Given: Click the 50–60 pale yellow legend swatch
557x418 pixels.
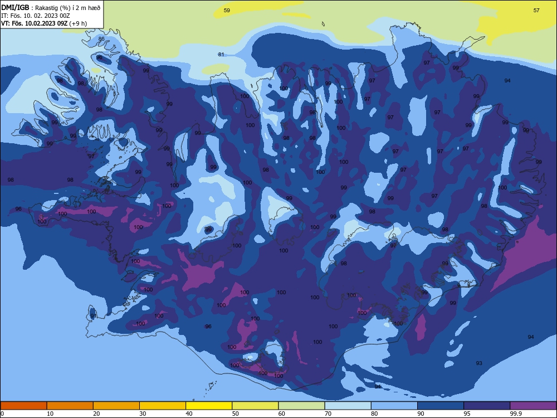Looking at the screenshot, I should click(255, 406).
